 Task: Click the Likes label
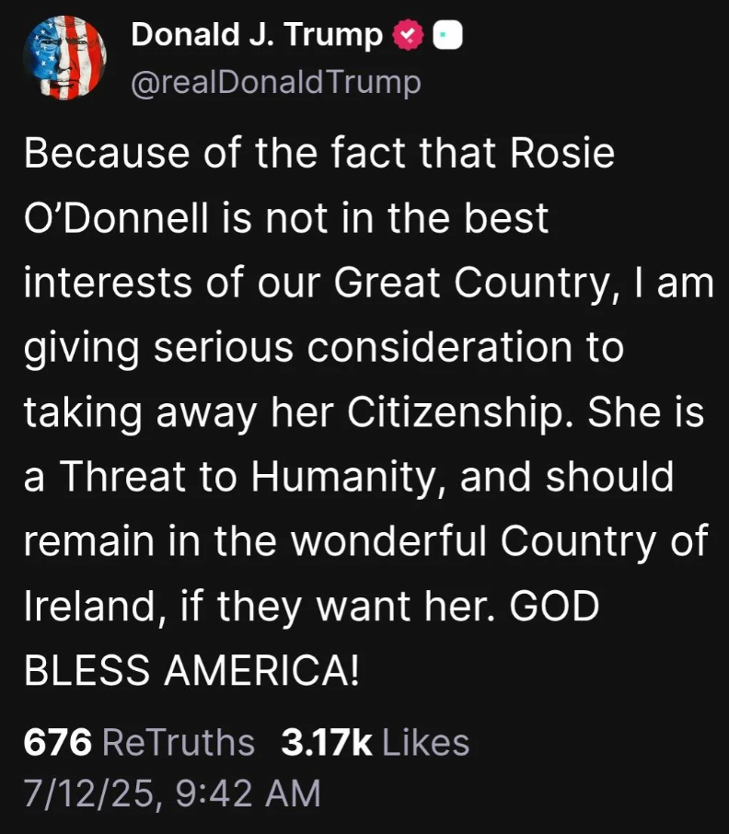click(x=426, y=742)
